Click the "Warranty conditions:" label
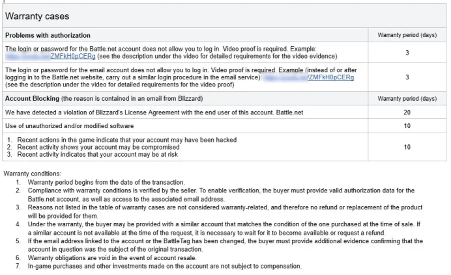This screenshot has height=275, width=451. click(x=32, y=174)
